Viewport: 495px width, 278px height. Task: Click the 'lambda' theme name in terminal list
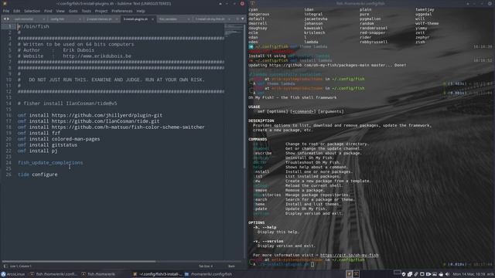point(311,42)
